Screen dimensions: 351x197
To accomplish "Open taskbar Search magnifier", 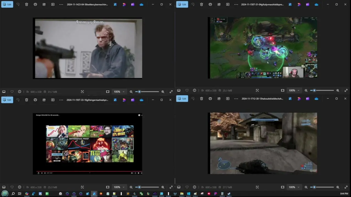I will [13, 194].
